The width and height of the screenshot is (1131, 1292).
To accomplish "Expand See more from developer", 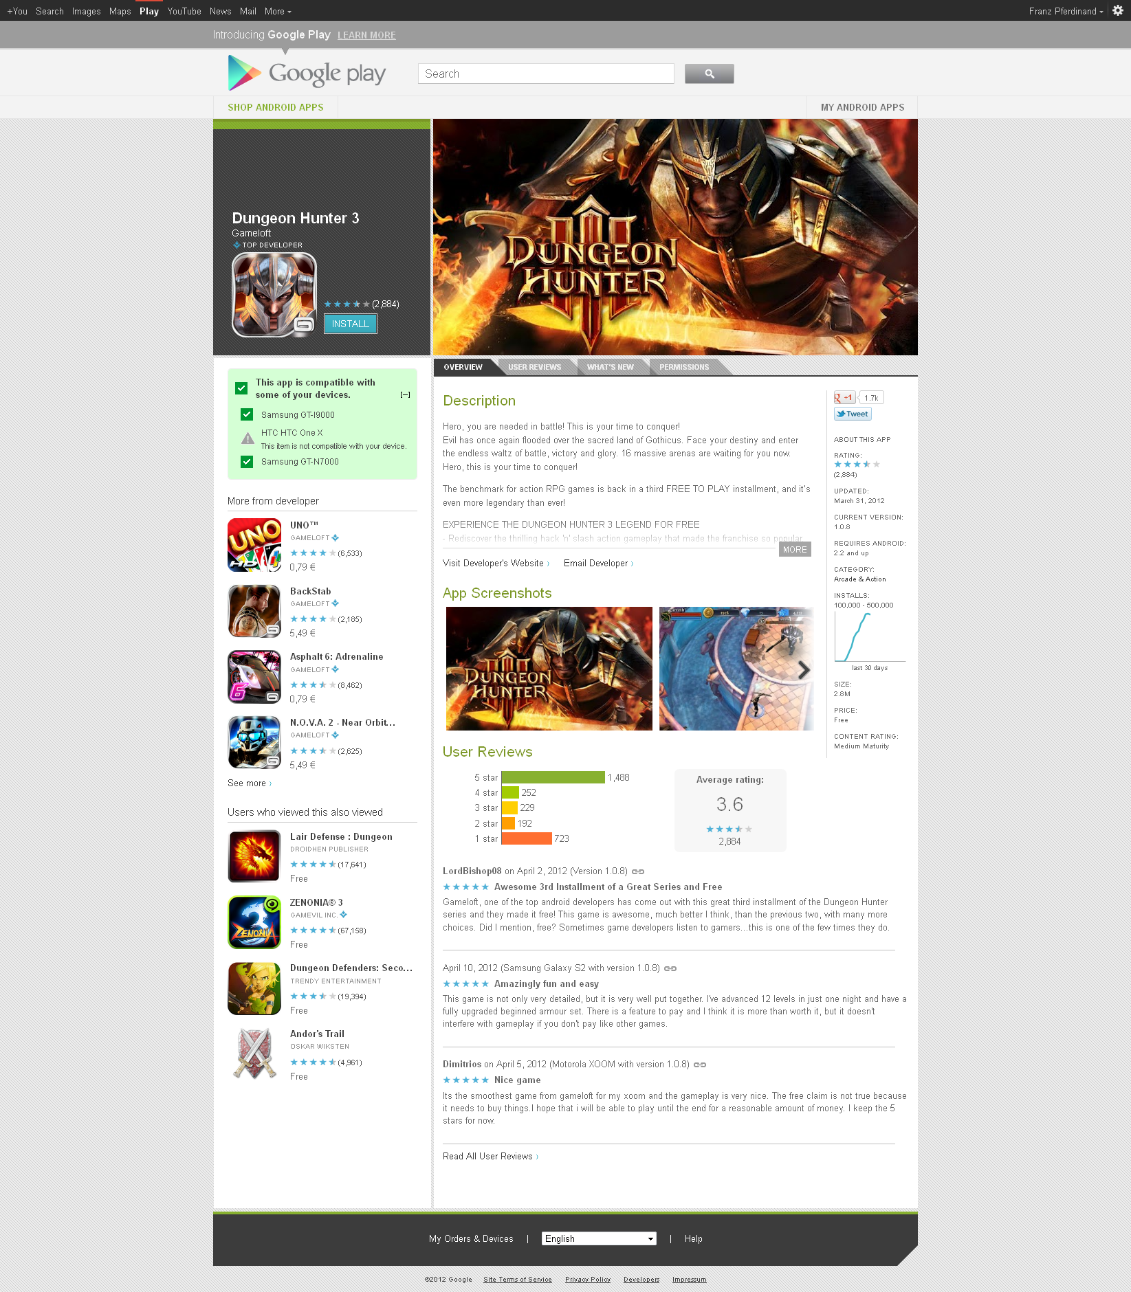I will 250,783.
